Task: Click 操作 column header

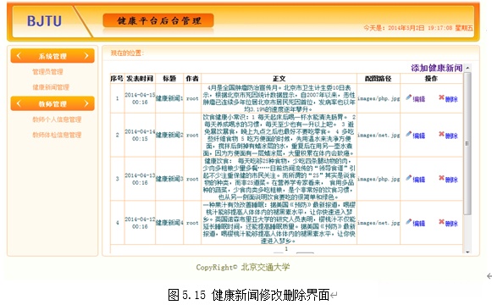Action: pyautogui.click(x=431, y=79)
